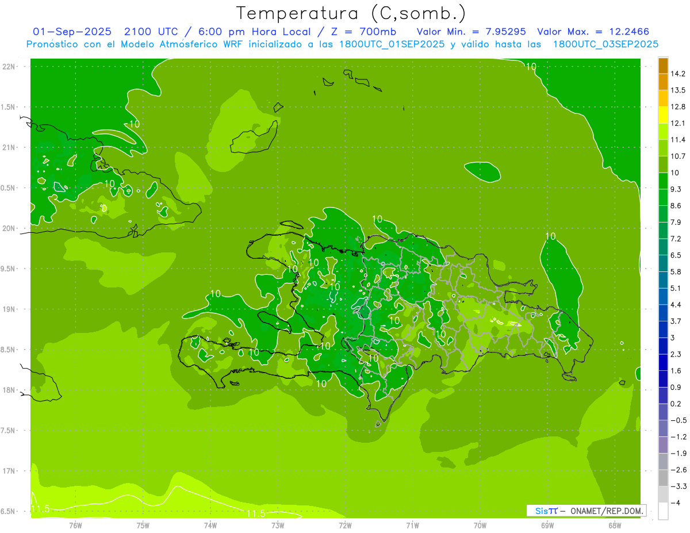Click the 3.7 color bar label
This screenshot has width=690, height=533.
click(x=676, y=321)
